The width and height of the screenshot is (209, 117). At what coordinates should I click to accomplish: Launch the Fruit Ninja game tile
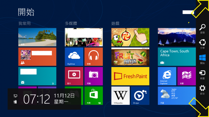coord(130,57)
